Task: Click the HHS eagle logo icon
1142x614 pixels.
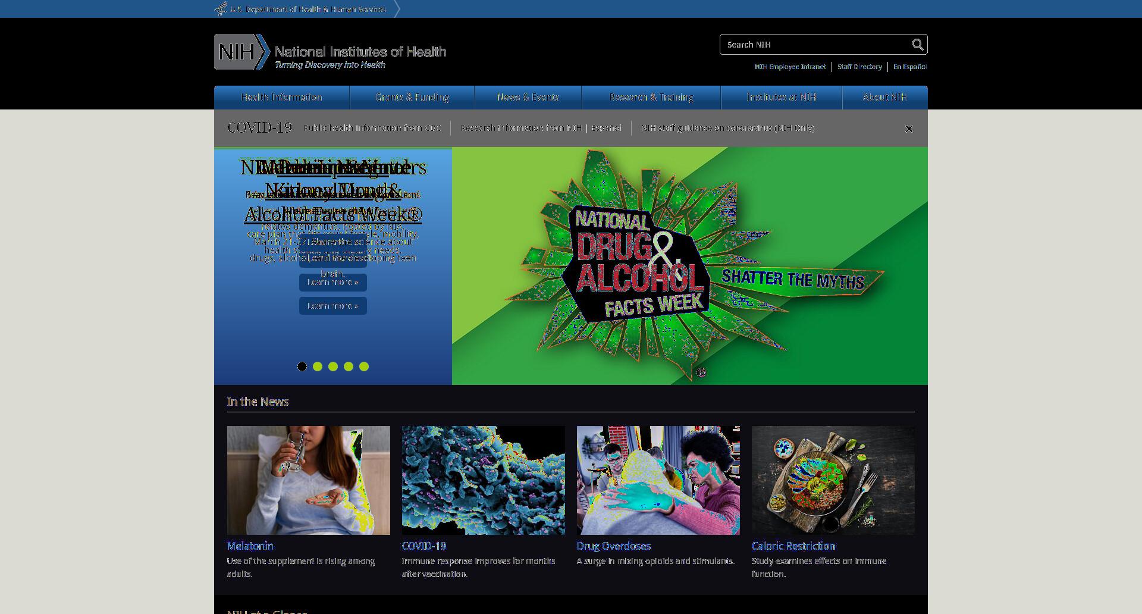Action: click(221, 9)
